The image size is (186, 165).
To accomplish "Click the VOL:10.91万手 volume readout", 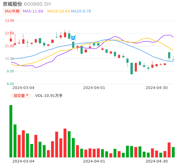I will pos(49,96).
